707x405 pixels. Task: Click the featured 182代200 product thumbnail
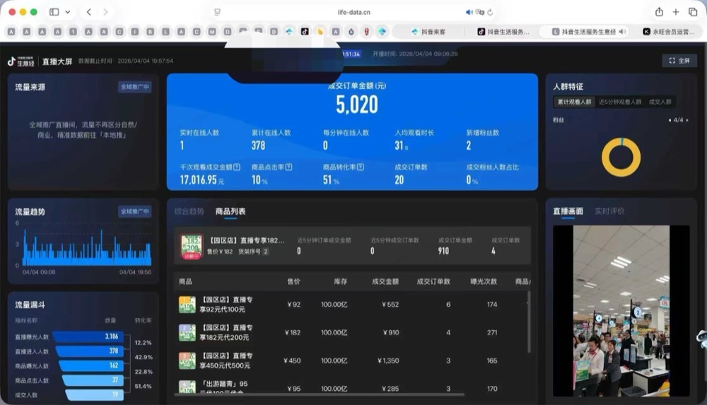(x=191, y=247)
